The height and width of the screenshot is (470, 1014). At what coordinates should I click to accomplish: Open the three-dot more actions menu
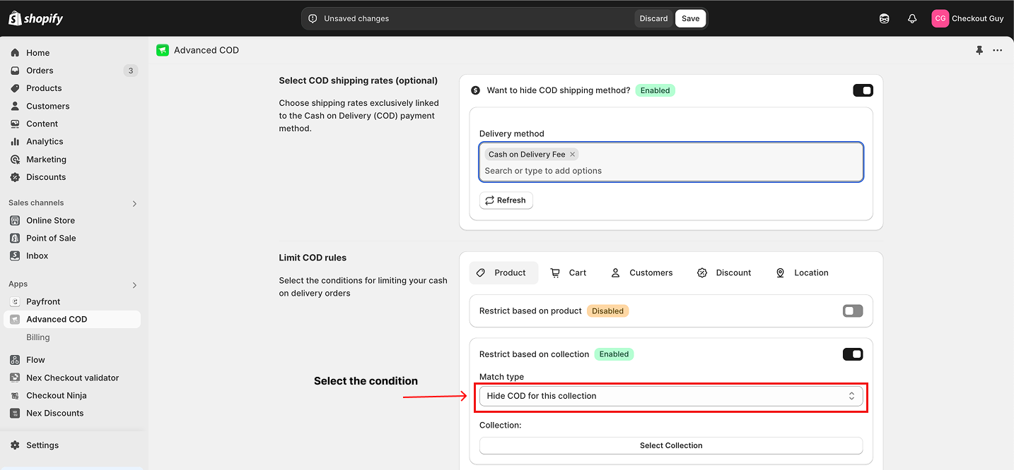click(x=997, y=50)
